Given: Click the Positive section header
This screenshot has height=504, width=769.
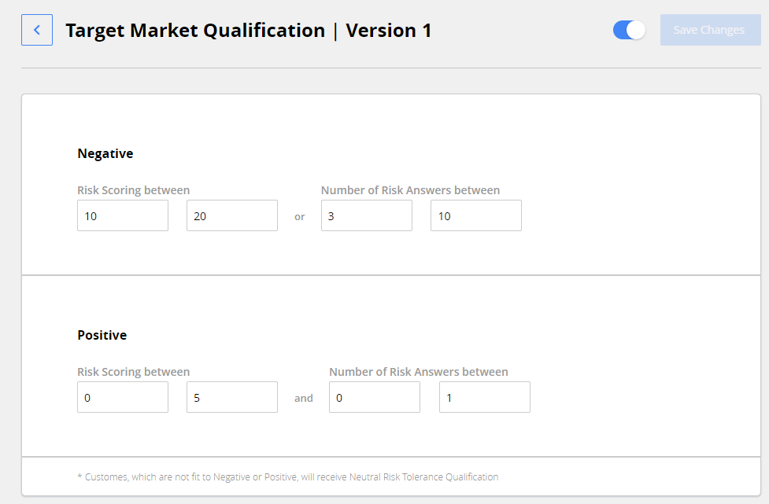Looking at the screenshot, I should point(102,335).
